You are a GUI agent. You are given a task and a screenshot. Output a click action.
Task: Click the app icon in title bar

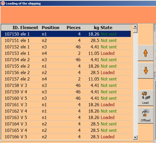pos(3,3)
